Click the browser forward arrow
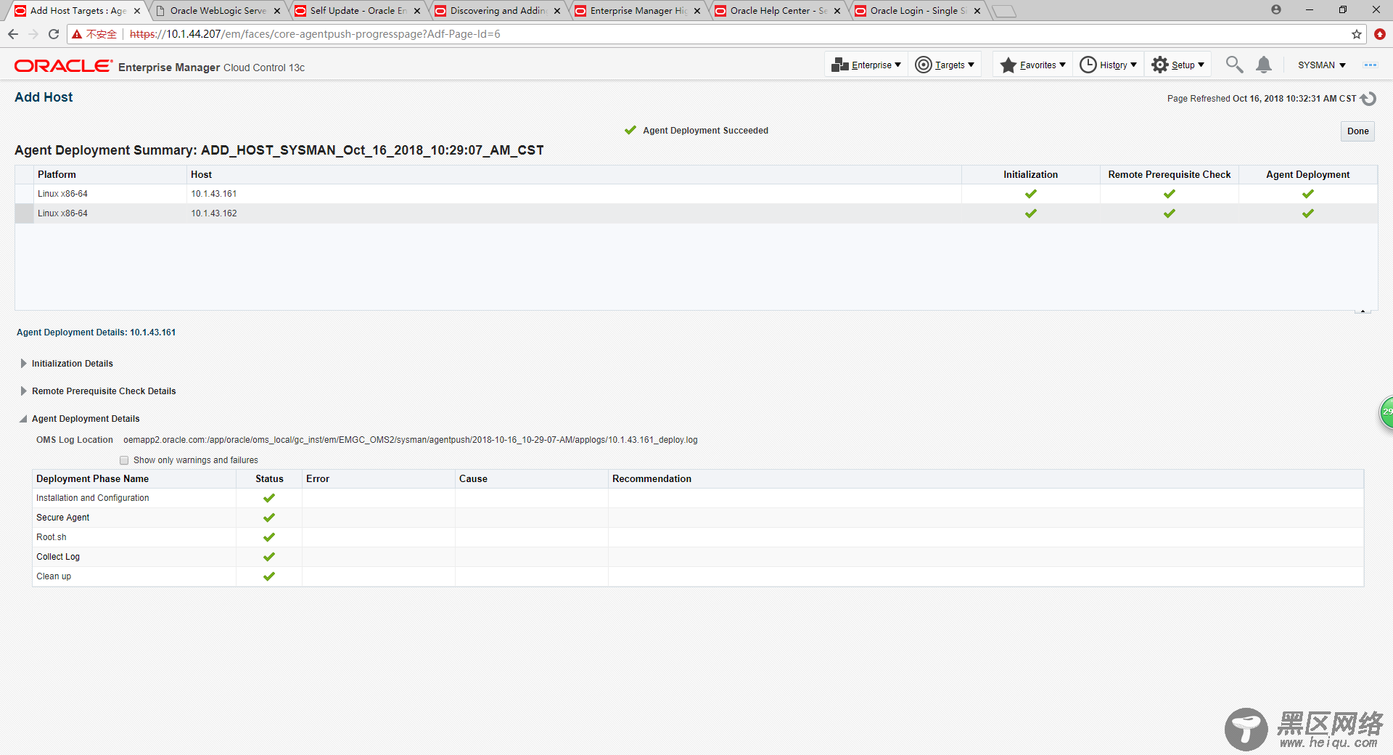 point(33,34)
